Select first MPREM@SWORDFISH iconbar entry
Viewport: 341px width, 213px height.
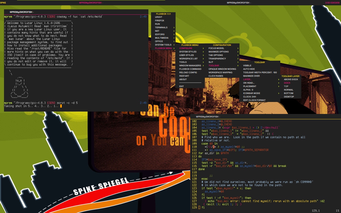point(91,3)
